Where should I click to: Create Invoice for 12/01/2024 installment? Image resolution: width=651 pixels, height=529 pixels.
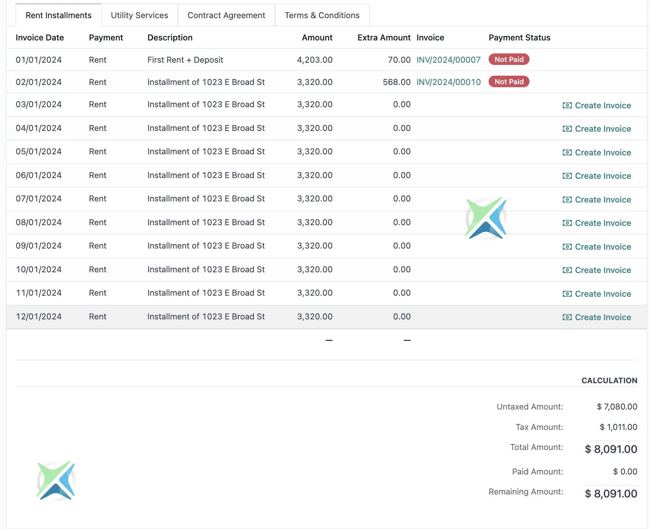tap(597, 317)
